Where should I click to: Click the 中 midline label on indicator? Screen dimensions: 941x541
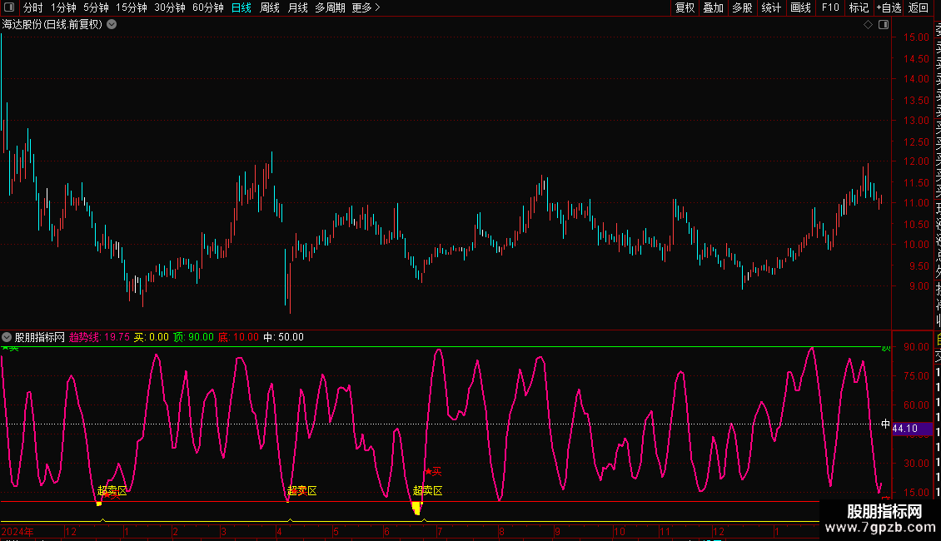(885, 424)
